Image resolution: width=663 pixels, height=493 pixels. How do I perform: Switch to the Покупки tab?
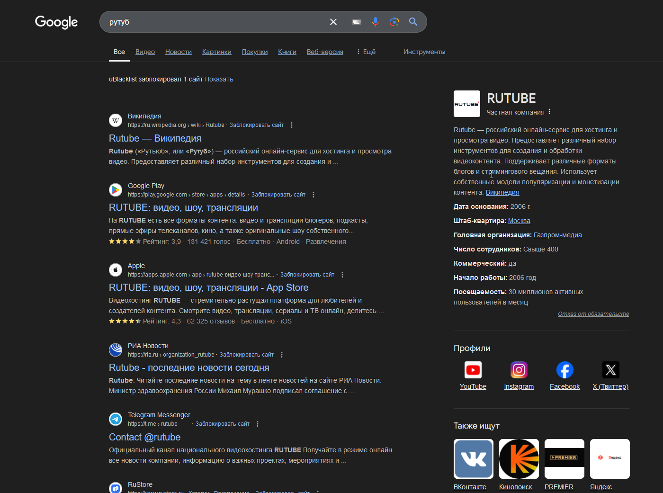pos(255,52)
